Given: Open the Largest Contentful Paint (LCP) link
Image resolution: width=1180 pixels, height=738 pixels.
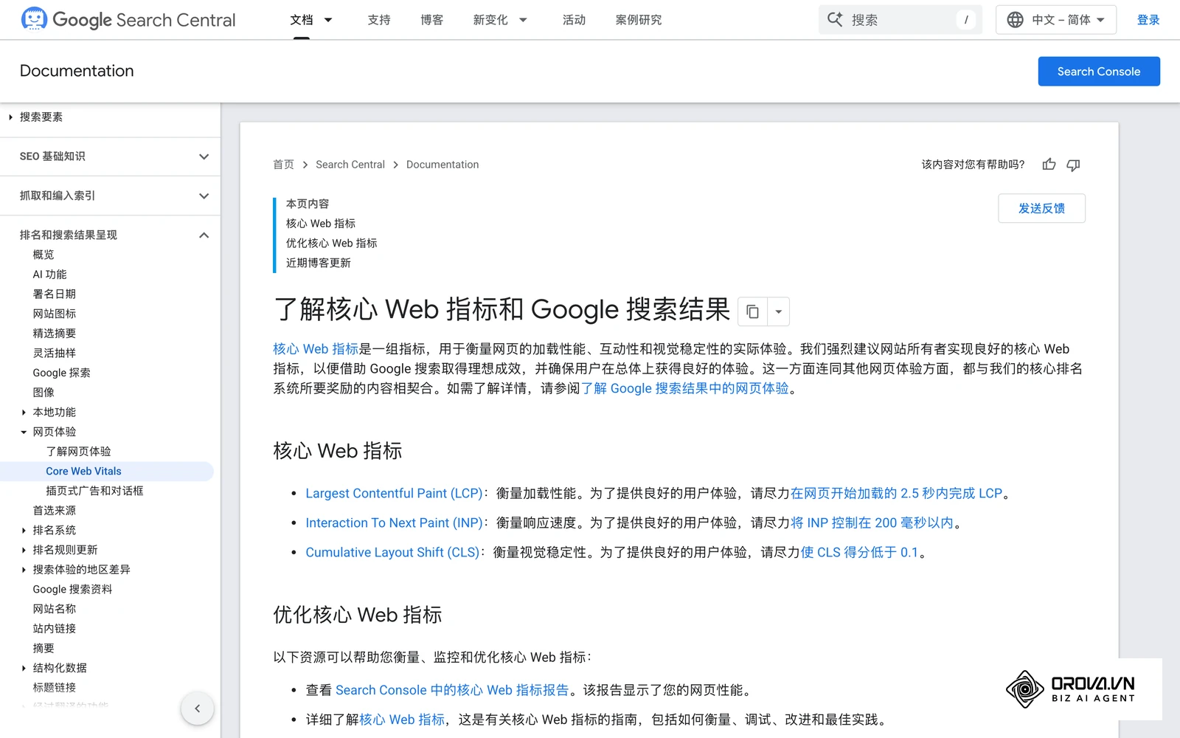Looking at the screenshot, I should click(394, 493).
